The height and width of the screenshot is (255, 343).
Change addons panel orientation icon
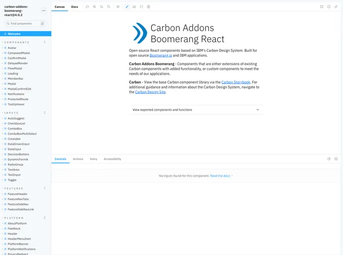(x=329, y=159)
